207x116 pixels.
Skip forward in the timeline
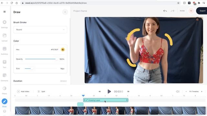pyautogui.click(x=128, y=92)
